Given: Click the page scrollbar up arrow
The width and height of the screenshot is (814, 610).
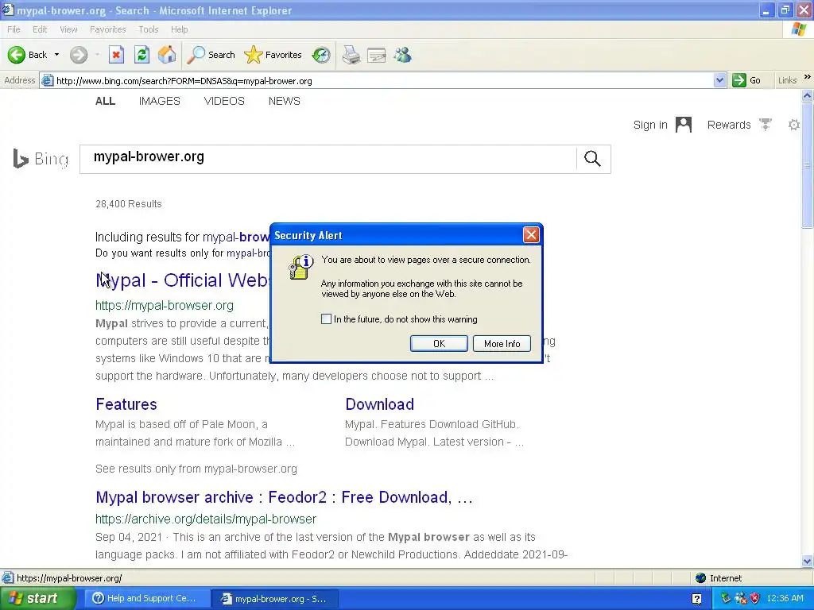Looking at the screenshot, I should [x=808, y=95].
